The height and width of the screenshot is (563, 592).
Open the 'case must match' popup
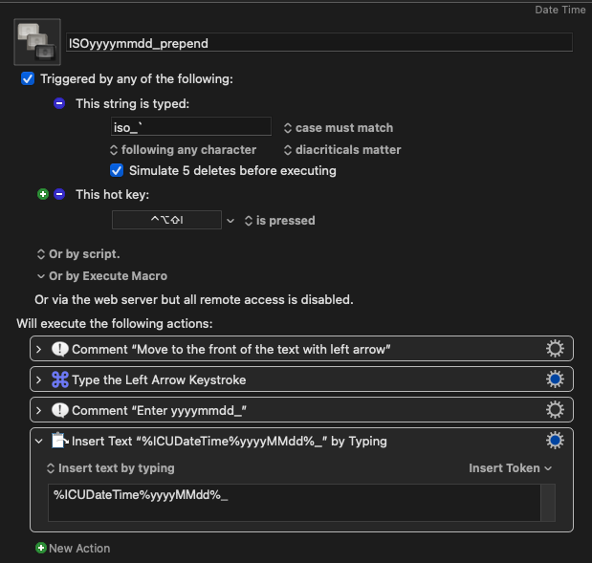click(x=339, y=127)
